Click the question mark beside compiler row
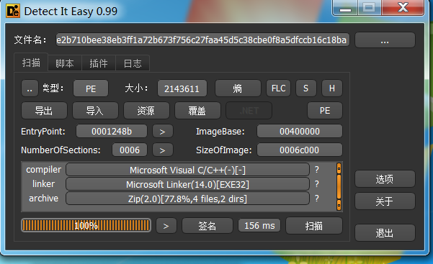The width and height of the screenshot is (433, 264). tap(317, 170)
